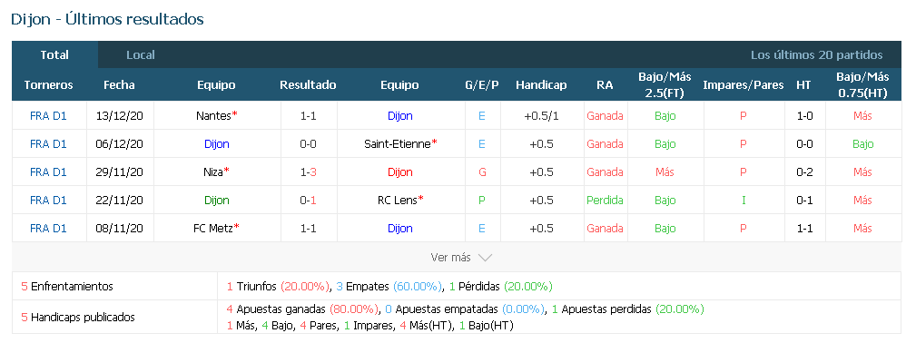Click the green Dijon in 22/11/20 row
The width and height of the screenshot is (916, 343).
217,200
